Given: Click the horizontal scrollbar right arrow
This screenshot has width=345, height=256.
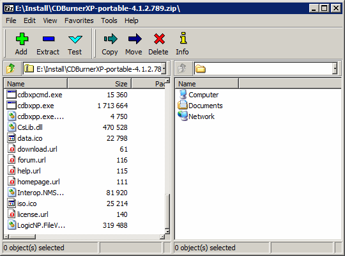Looking at the screenshot, I should 162,237.
